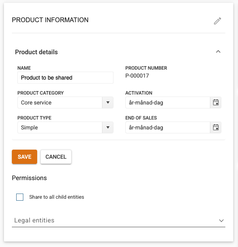This screenshot has height=247, width=238.
Task: Click the 'Product details' section title
Action: [36, 52]
